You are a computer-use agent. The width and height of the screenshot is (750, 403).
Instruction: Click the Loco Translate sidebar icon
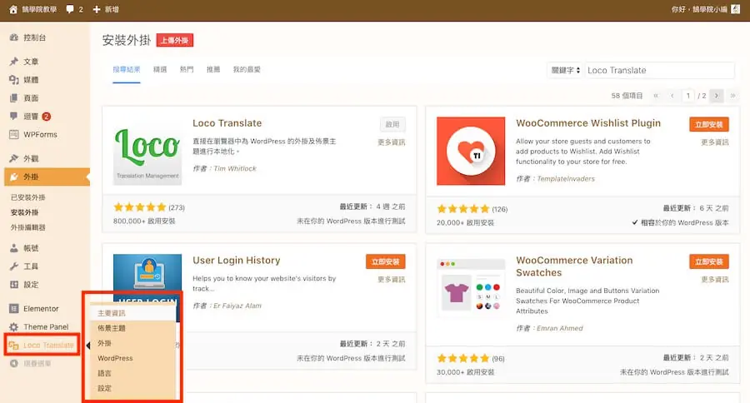[14, 346]
